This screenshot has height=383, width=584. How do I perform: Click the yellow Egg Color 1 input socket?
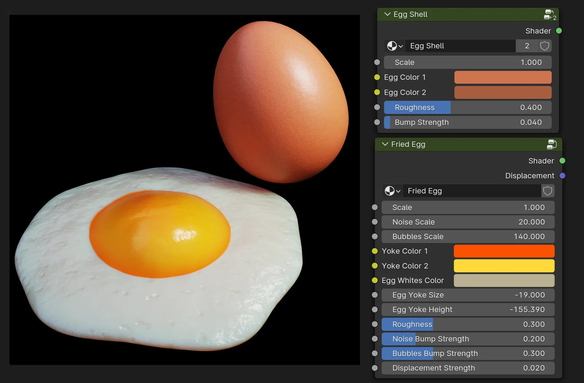pyautogui.click(x=376, y=77)
